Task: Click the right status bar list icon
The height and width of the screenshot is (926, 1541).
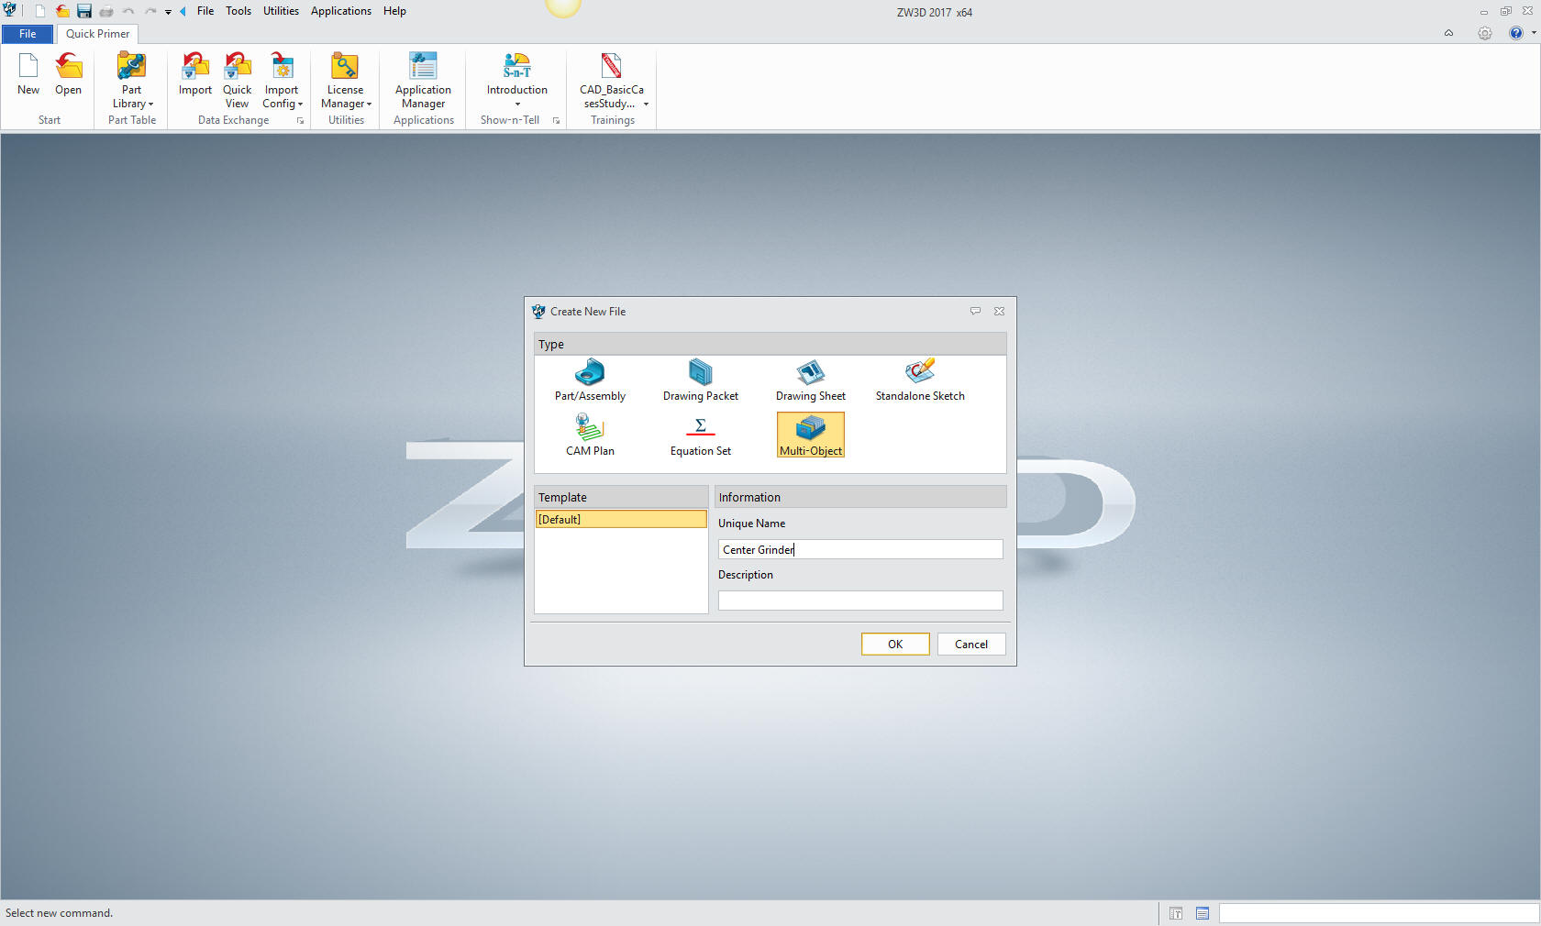Action: pyautogui.click(x=1203, y=913)
